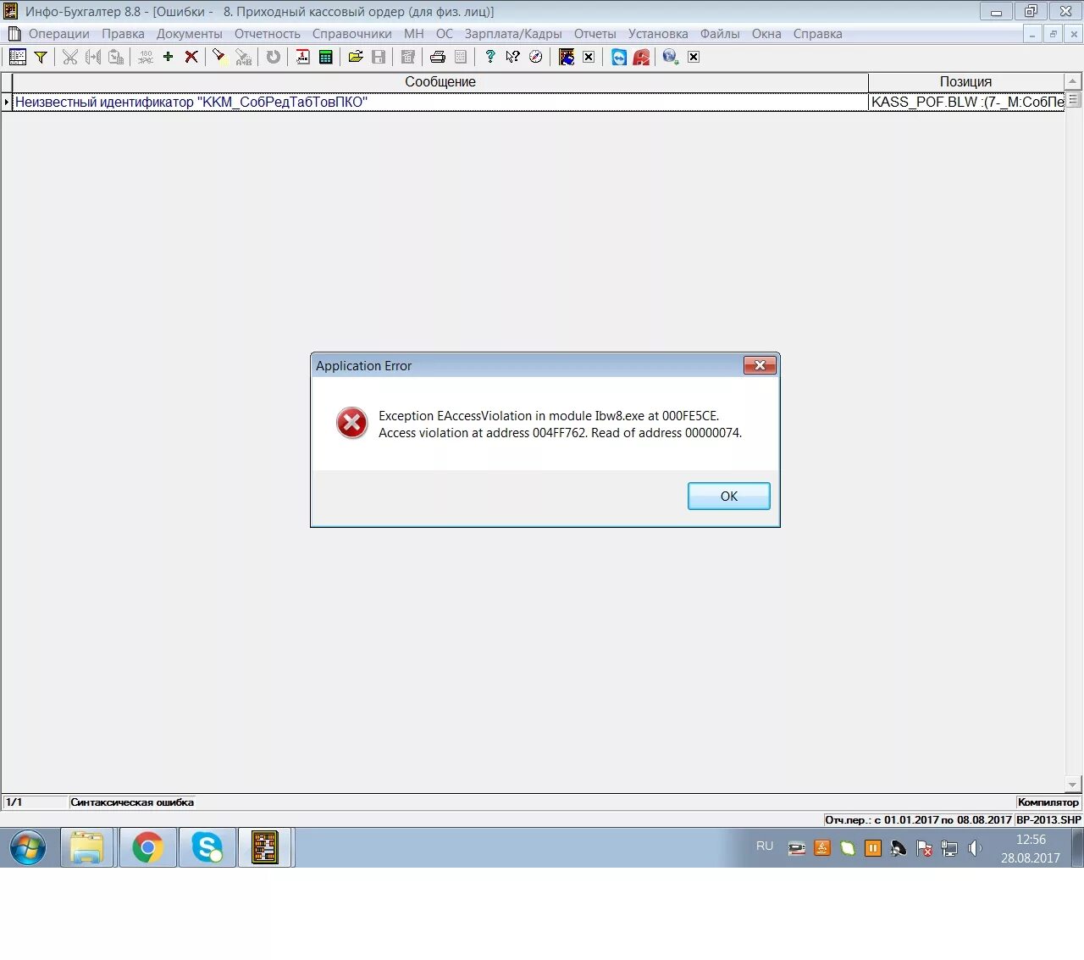Open the Окна menu
The image size is (1084, 960).
click(x=766, y=34)
